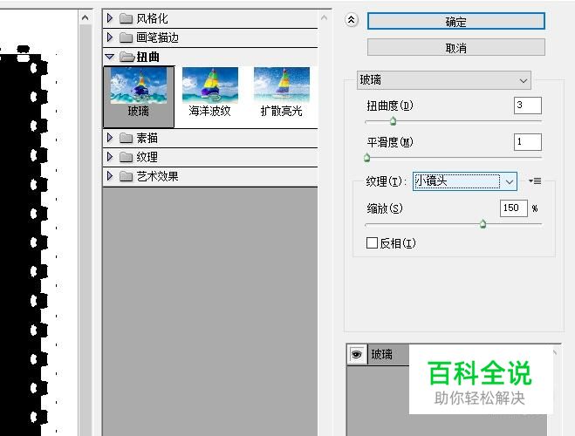The image size is (575, 436).
Task: Select the 玻璃 filter thumbnail
Action: pyautogui.click(x=139, y=97)
